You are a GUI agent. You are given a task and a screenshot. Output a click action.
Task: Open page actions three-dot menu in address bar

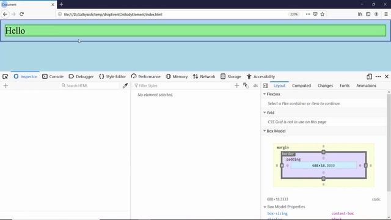[308, 14]
